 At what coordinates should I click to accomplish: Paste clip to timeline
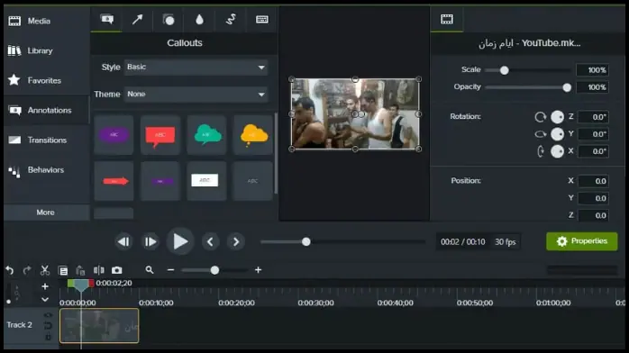[x=80, y=270]
